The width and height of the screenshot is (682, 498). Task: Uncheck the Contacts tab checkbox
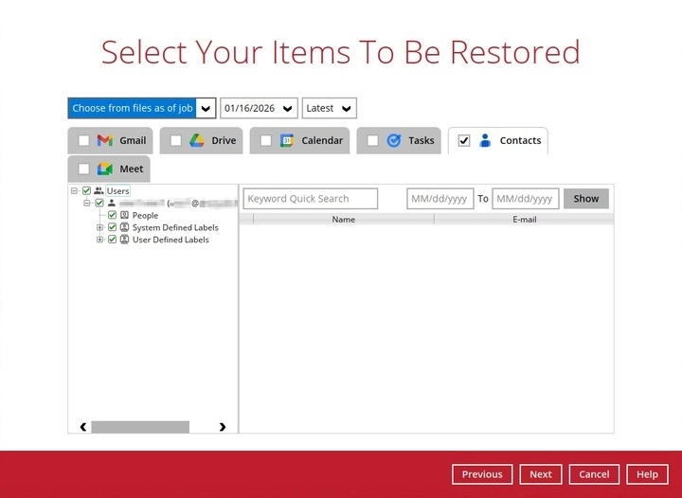[464, 141]
